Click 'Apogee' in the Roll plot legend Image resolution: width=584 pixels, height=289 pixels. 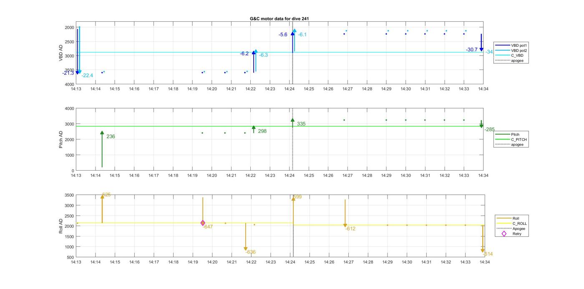click(519, 229)
